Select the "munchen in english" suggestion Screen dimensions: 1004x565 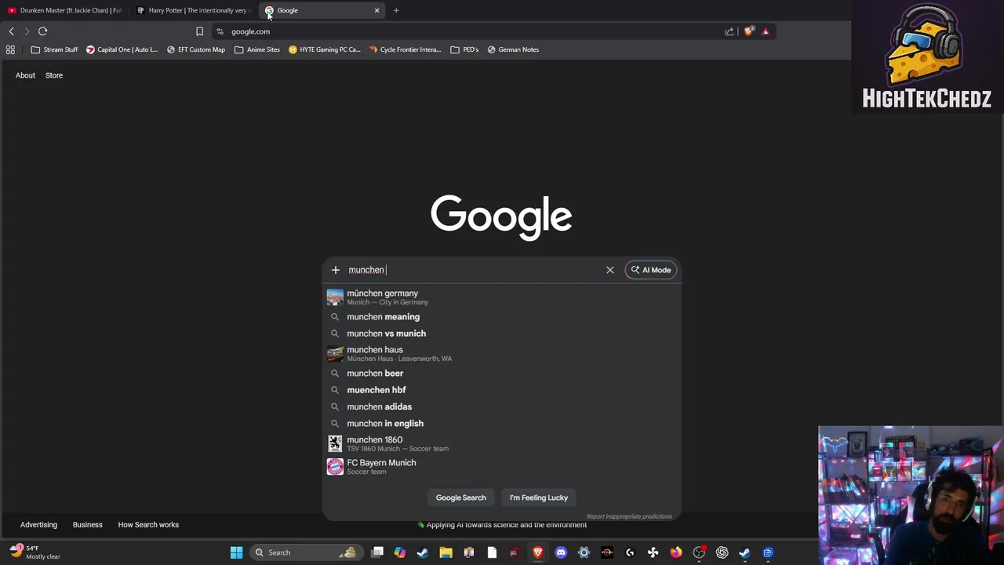click(x=502, y=424)
